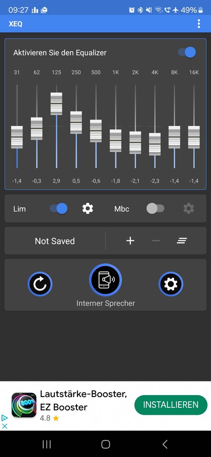
Task: Disable the Lim limiter switch
Action: (58, 209)
